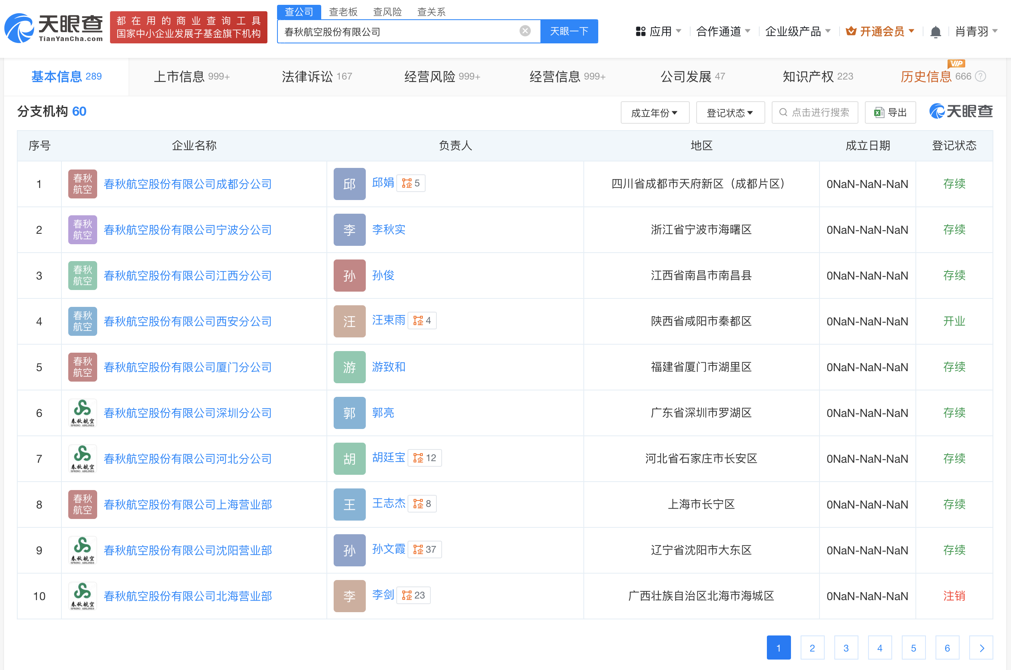Click the 点击进行搜索 branch search field

(x=815, y=112)
